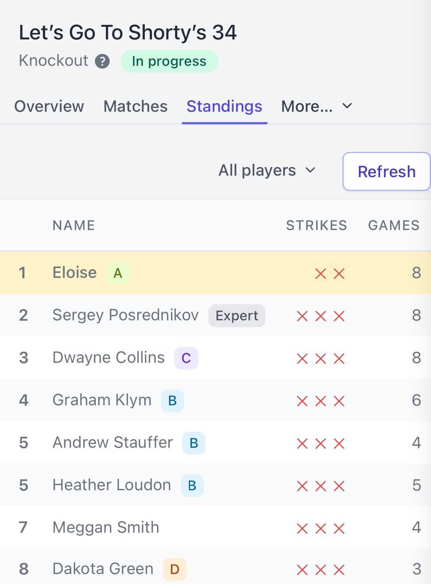Open player Meggan Smith's name link

(106, 527)
